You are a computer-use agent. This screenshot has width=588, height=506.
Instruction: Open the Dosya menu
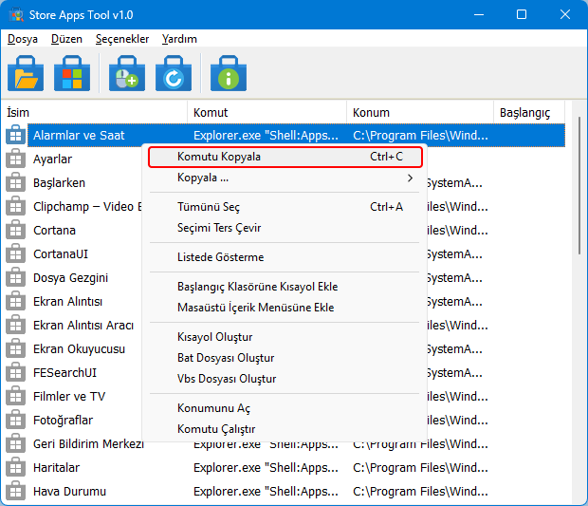(x=23, y=39)
